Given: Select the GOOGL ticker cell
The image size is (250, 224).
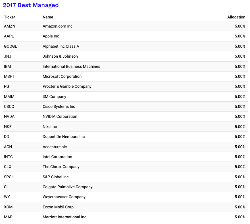Looking at the screenshot, I should [x=10, y=46].
